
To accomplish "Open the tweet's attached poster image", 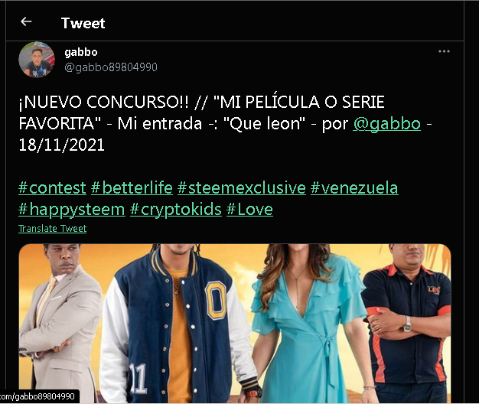I will 235,324.
